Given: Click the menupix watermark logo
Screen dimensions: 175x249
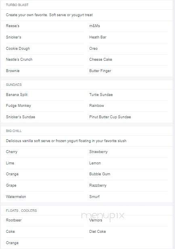Looking at the screenshot, I should pos(103,216).
